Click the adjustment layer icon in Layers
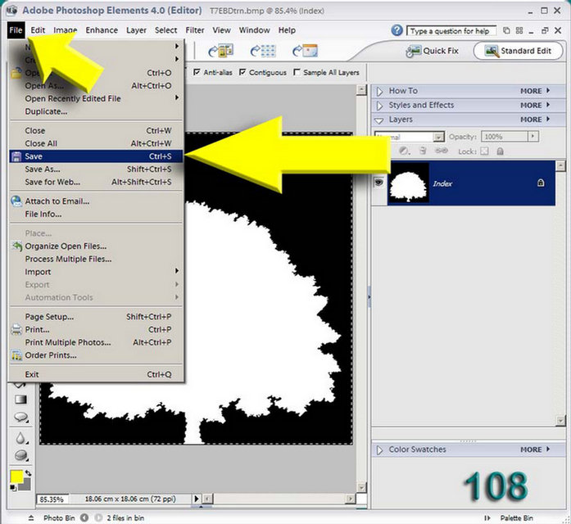The width and height of the screenshot is (571, 524). pyautogui.click(x=404, y=151)
